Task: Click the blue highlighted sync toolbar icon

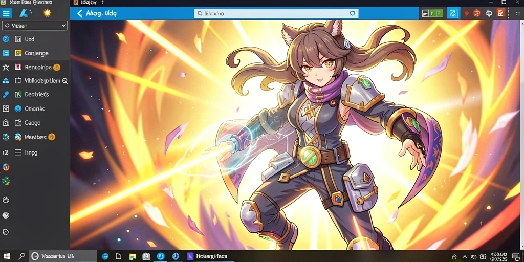Action: (453, 13)
